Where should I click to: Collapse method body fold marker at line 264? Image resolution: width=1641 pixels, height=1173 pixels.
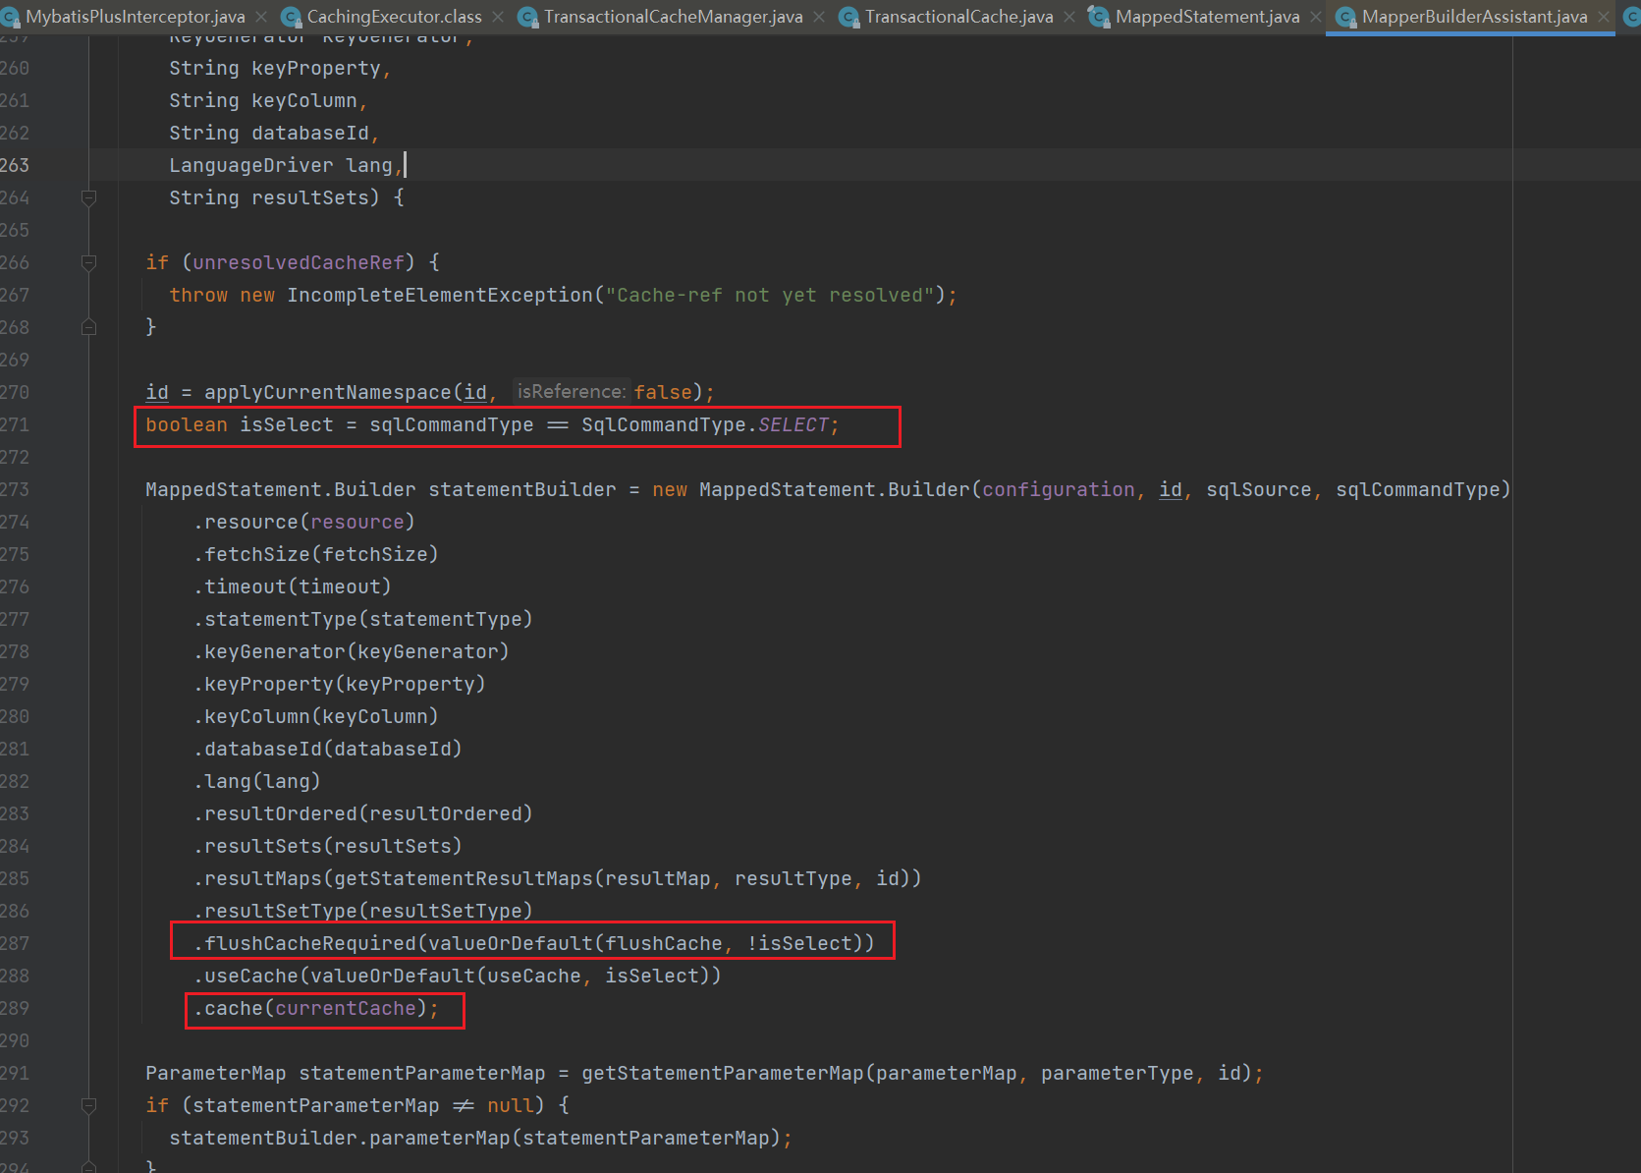88,197
